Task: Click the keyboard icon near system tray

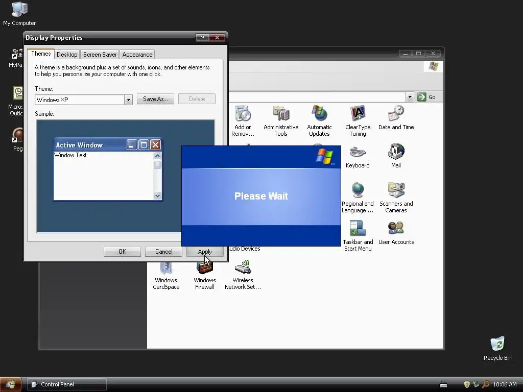Action: (443, 385)
